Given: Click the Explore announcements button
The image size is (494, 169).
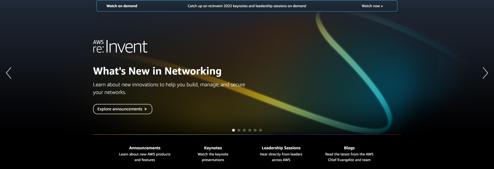Looking at the screenshot, I should point(122,109).
